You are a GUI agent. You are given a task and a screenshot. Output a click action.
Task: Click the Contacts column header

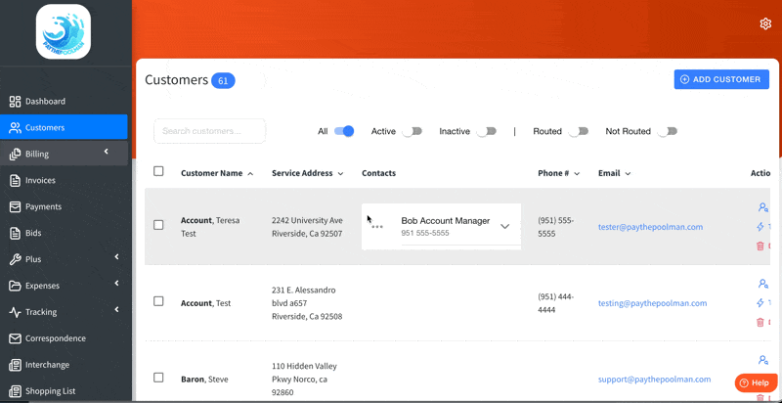pos(378,173)
